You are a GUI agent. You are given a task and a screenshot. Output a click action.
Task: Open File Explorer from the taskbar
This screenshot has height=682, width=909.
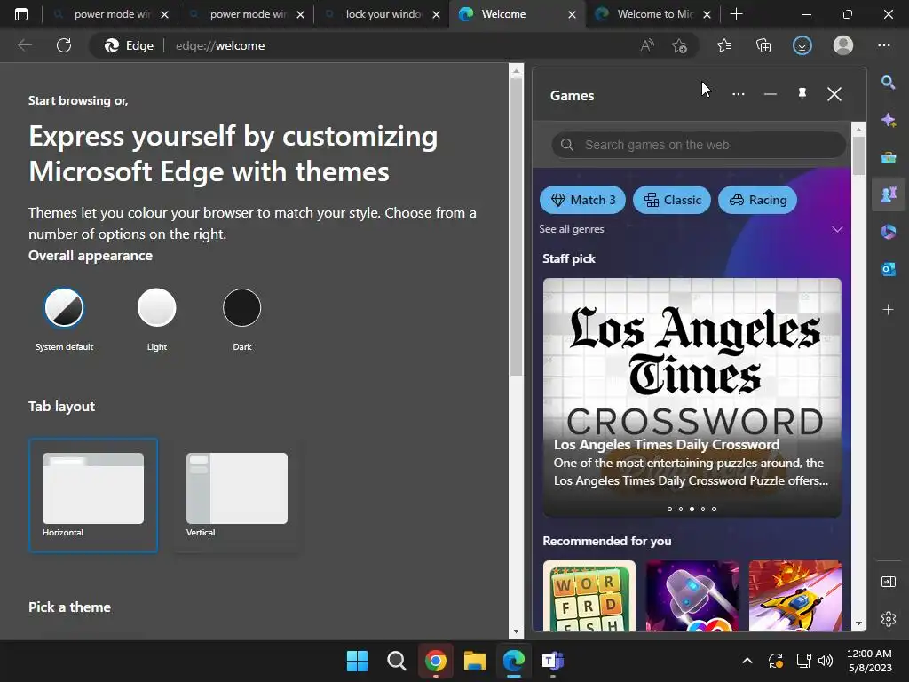[x=475, y=661]
